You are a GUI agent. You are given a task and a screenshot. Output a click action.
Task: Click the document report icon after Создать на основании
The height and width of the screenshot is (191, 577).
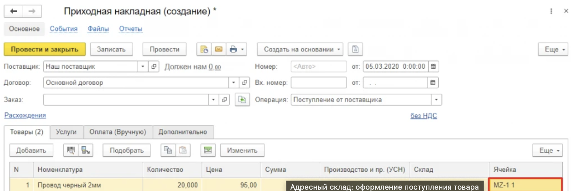355,49
